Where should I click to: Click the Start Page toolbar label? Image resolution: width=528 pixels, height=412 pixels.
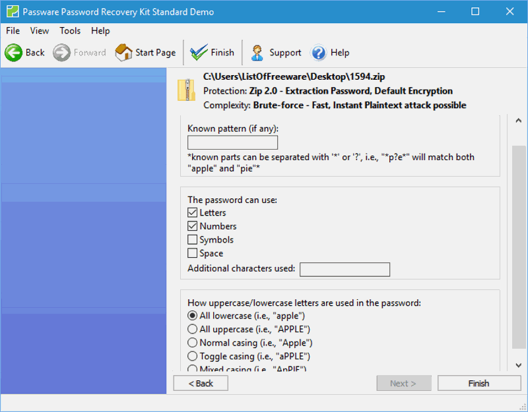(156, 53)
